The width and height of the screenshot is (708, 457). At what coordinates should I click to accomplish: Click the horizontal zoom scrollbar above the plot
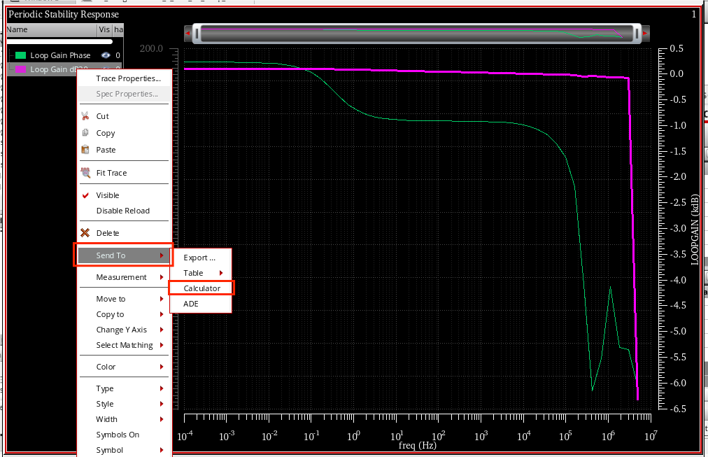[x=416, y=32]
